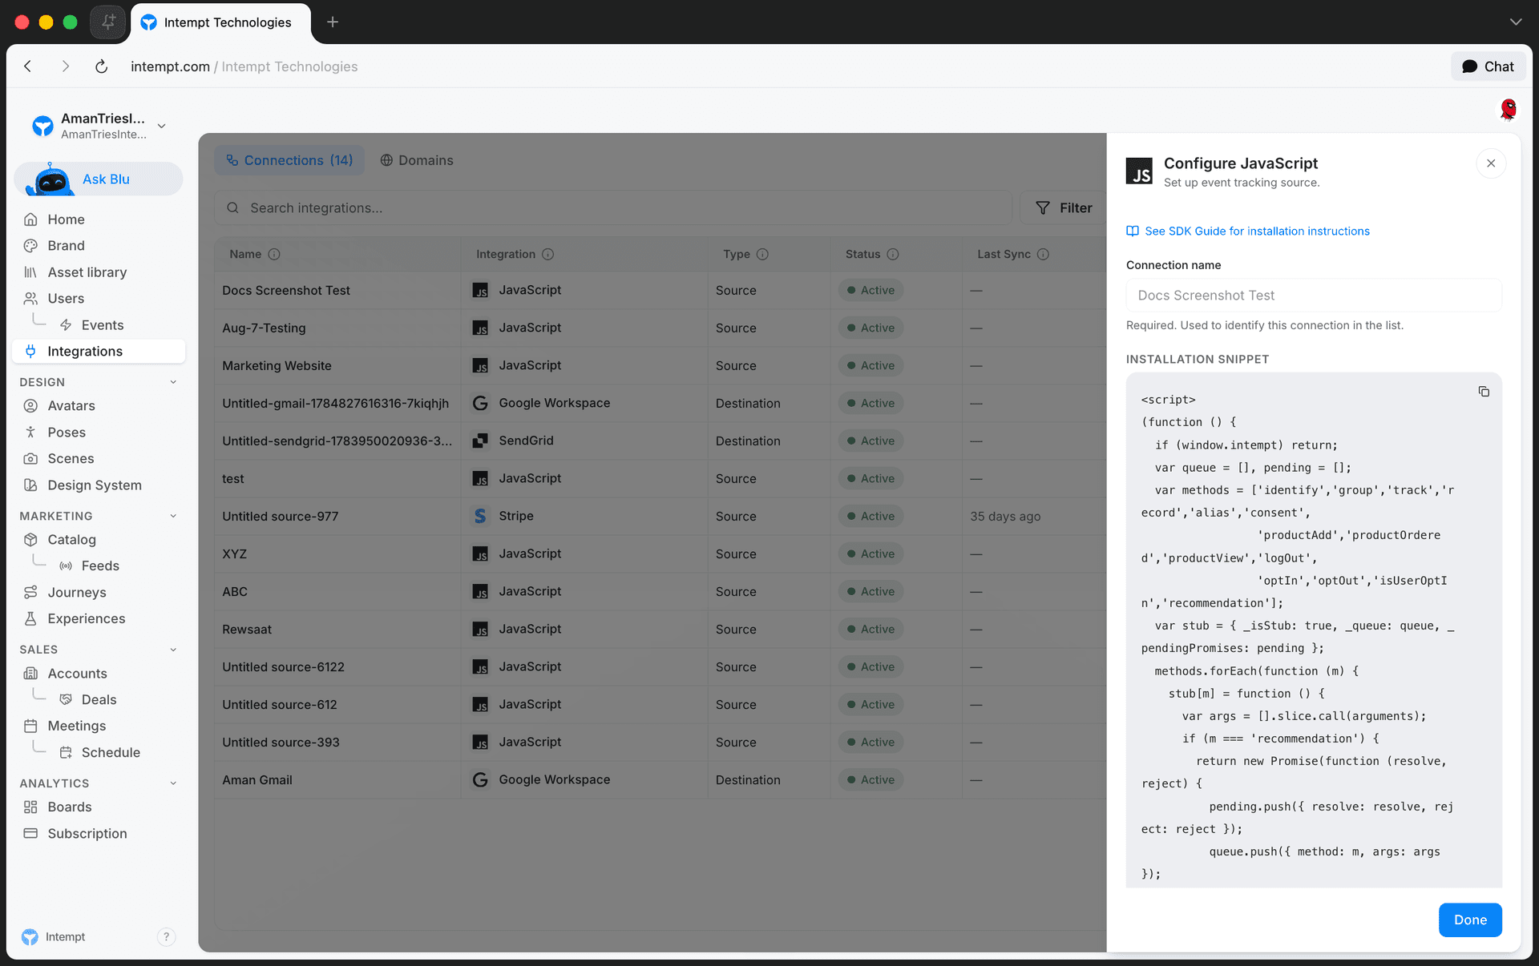Switch to the Connections (14) tab
1539x966 pixels.
[289, 160]
